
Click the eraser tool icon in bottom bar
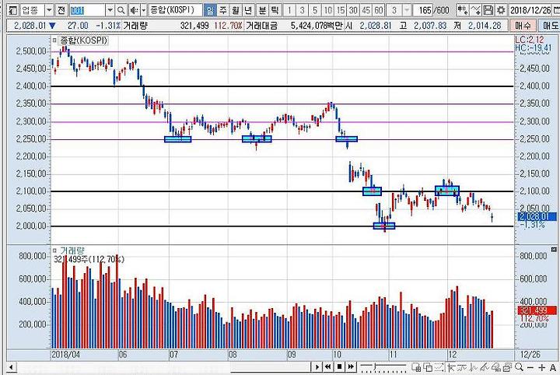[x=496, y=366]
